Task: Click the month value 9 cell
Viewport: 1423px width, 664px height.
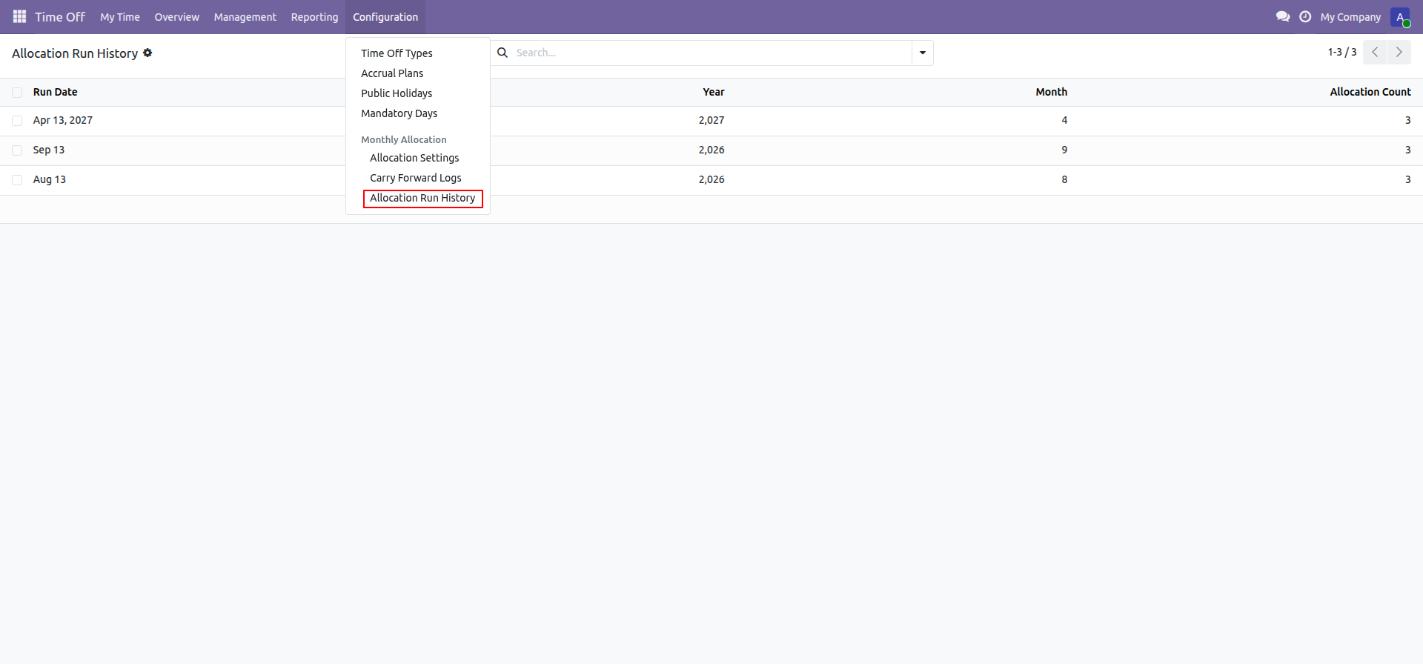Action: click(x=1064, y=150)
